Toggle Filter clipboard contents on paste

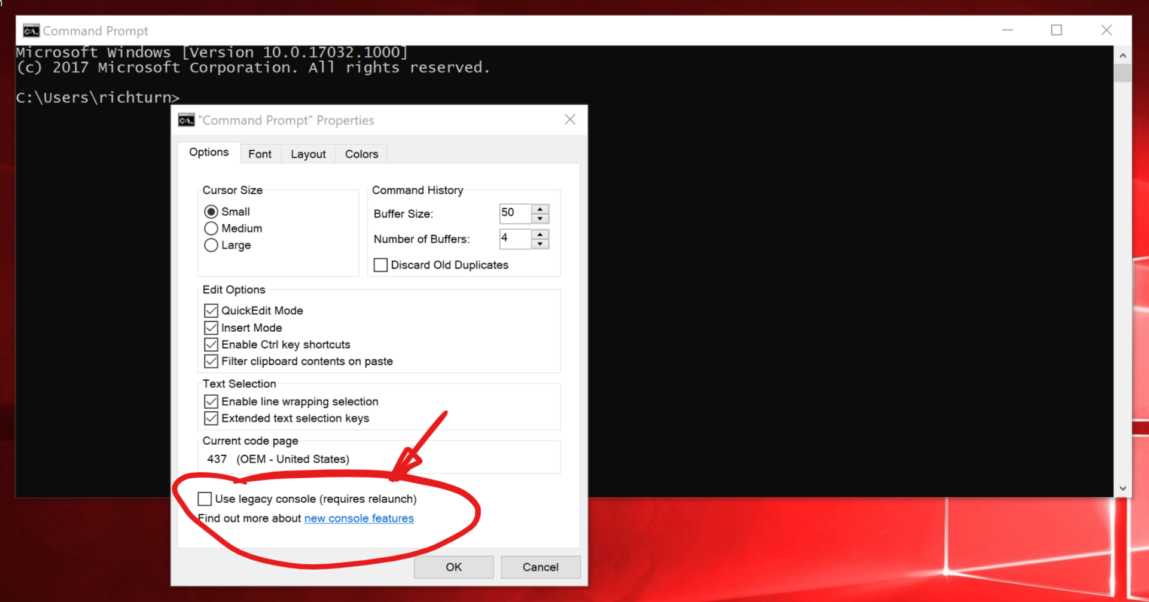(x=211, y=361)
